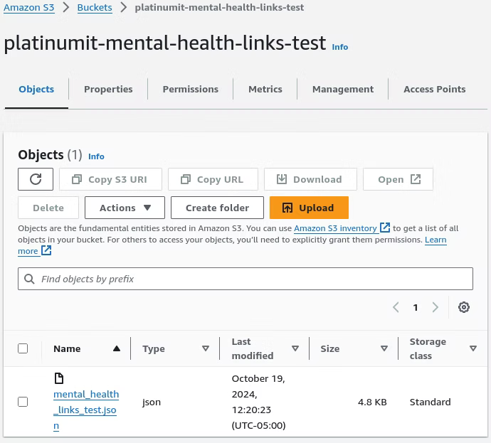Click Info link beside Objects heading
The image size is (491, 443).
click(96, 156)
